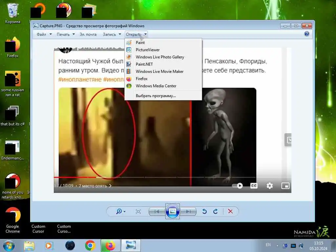This screenshot has height=252, width=336.
Task: Click Эл. почта toolbar button
Action: pyautogui.click(x=88, y=34)
